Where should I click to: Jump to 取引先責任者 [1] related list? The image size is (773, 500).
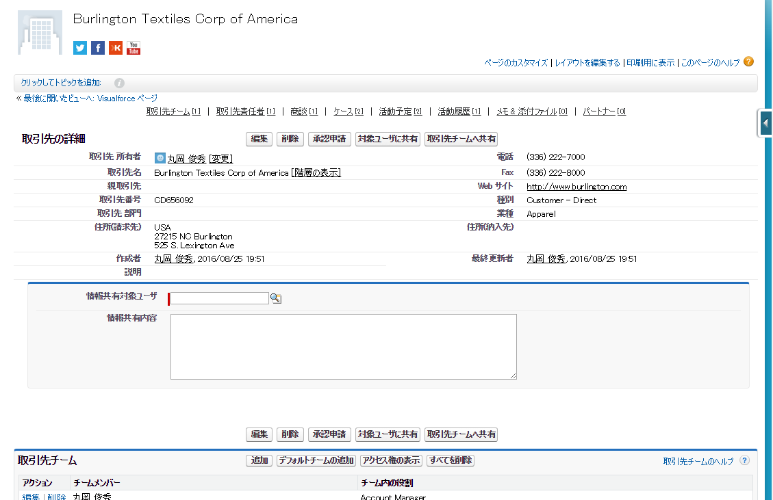click(246, 111)
